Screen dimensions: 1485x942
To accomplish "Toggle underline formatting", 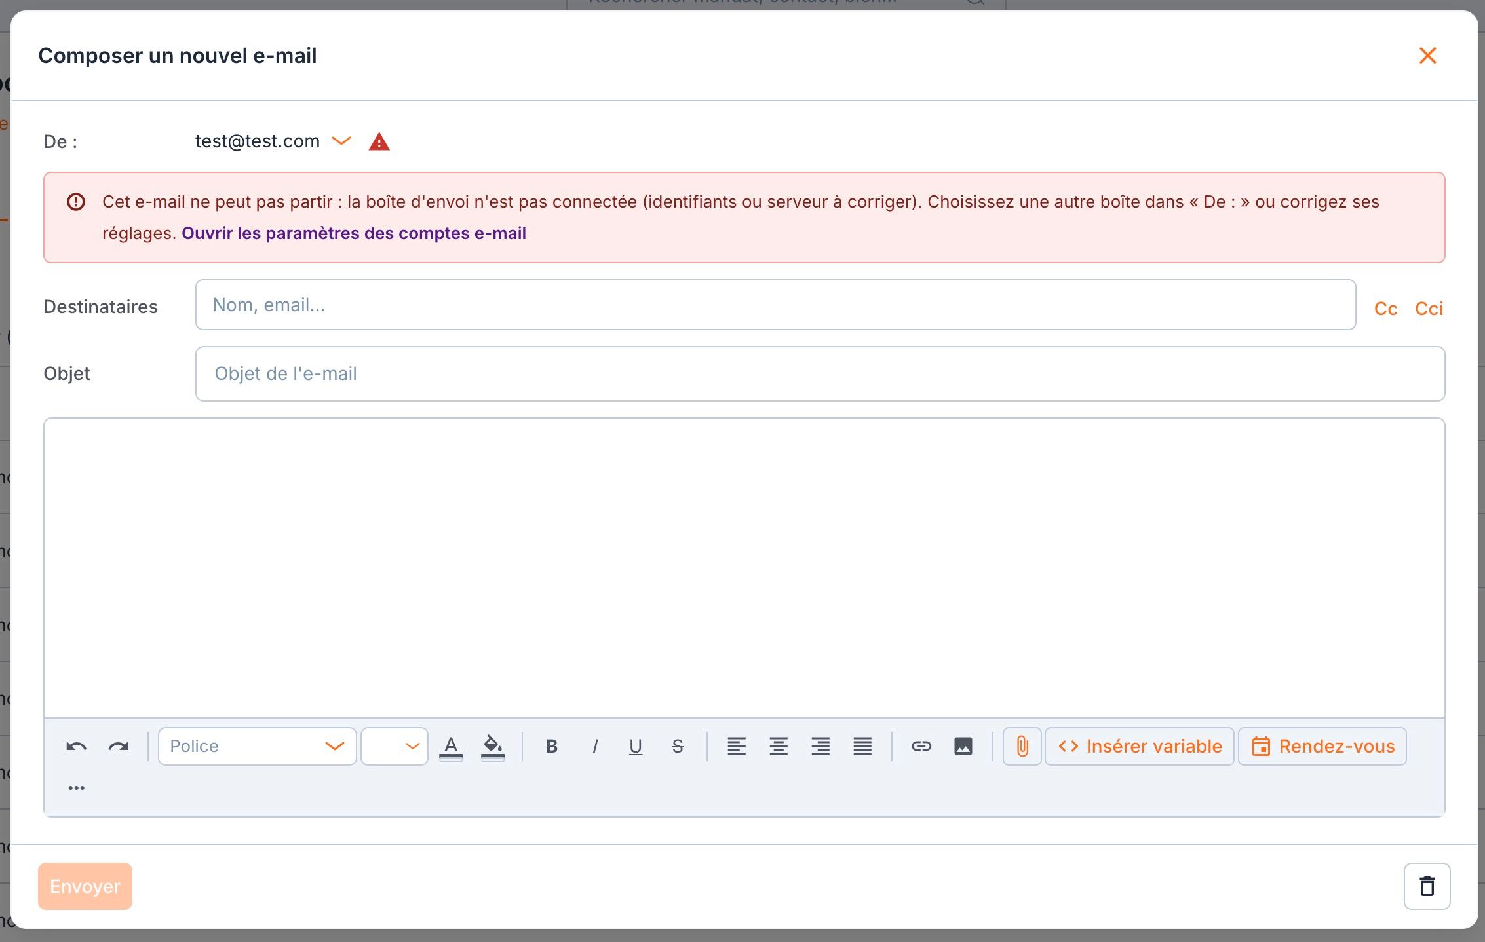I will (635, 747).
